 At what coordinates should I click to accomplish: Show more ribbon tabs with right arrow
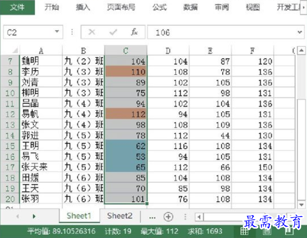304,7
